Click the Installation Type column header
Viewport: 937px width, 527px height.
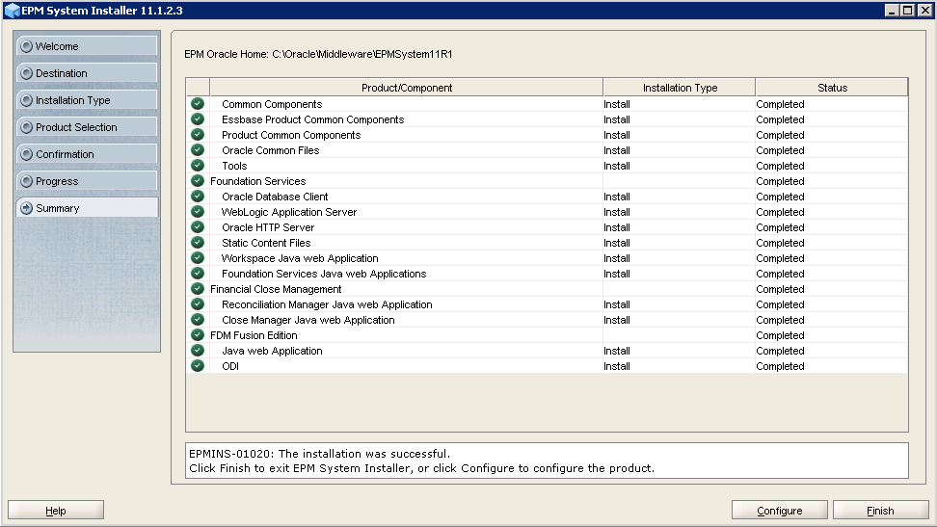[x=679, y=88]
